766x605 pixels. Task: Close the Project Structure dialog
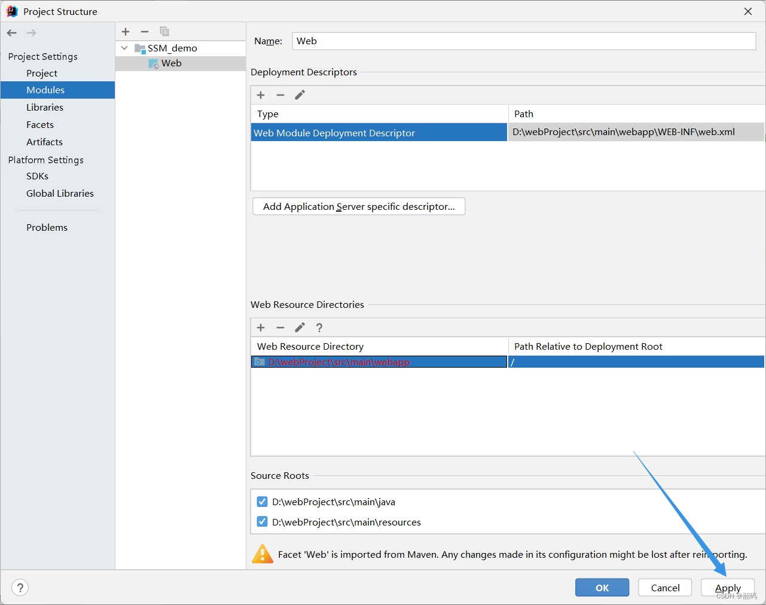tap(748, 11)
